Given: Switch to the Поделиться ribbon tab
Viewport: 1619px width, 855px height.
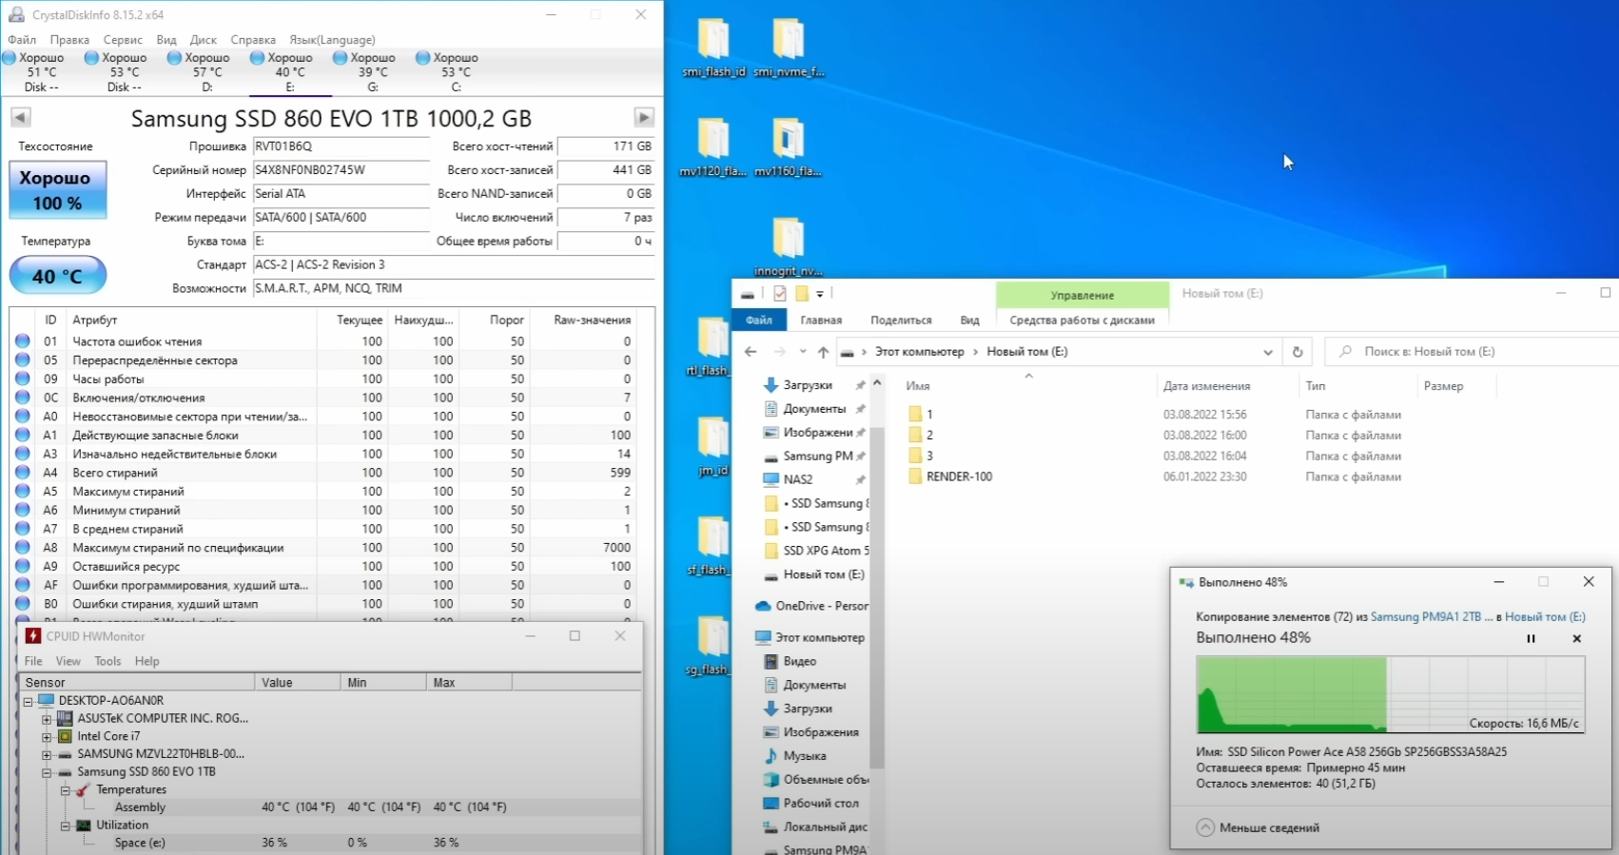Looking at the screenshot, I should 901,321.
